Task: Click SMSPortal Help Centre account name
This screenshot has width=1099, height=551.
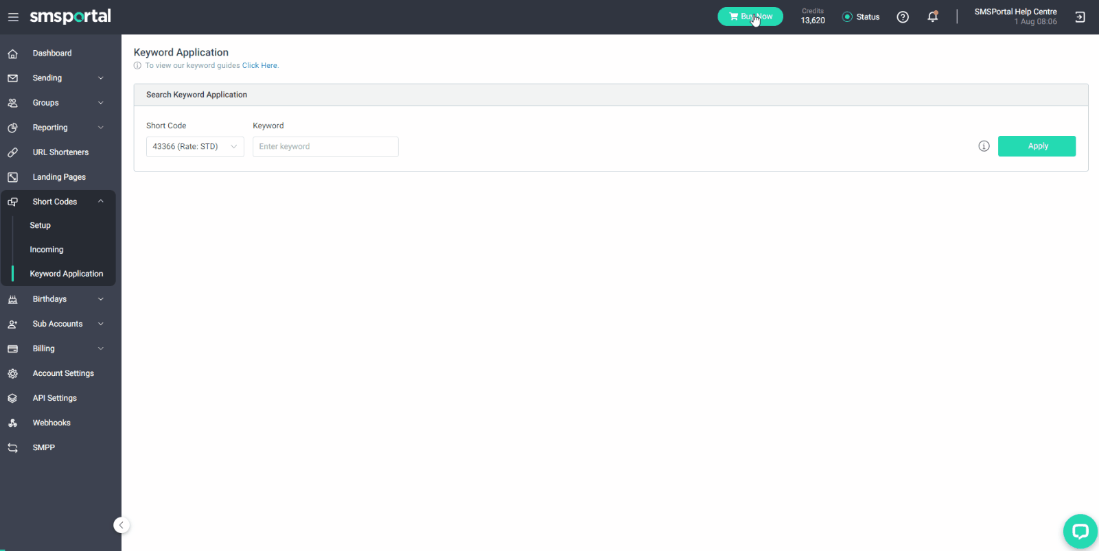Action: point(1015,12)
